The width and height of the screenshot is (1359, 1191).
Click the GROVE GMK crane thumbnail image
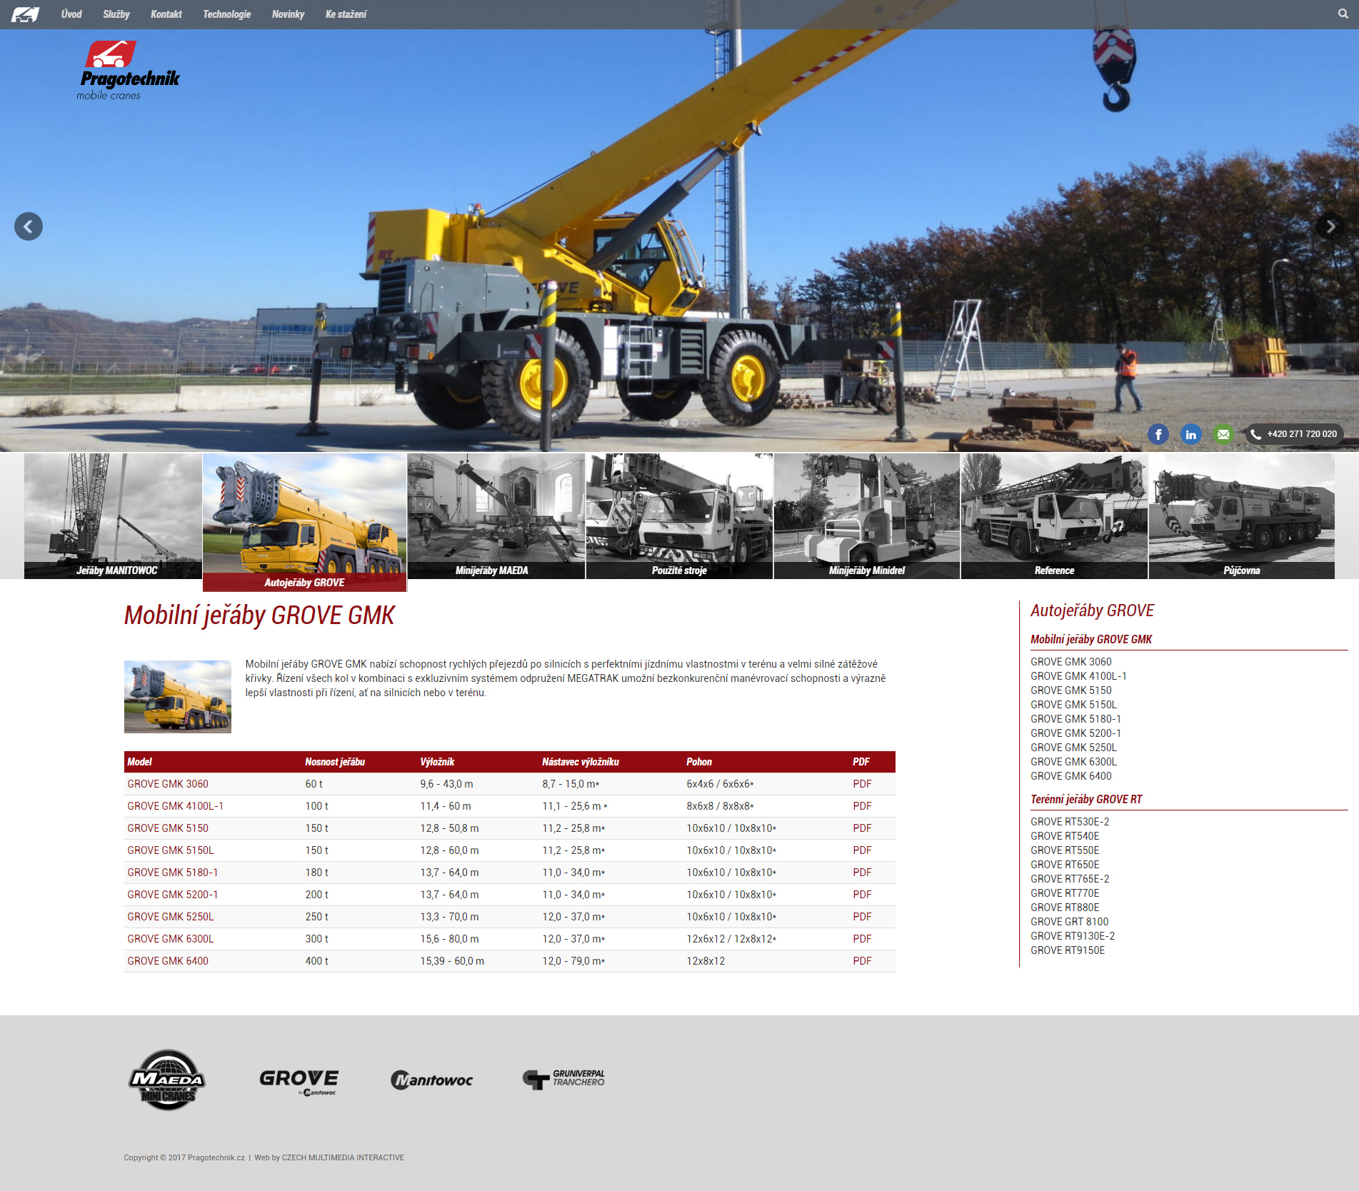178,697
